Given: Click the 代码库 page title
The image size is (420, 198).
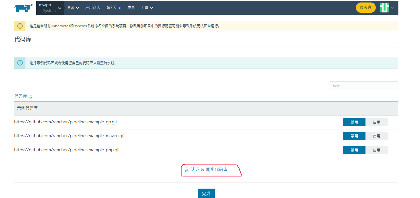Looking at the screenshot, I should coord(23,39).
